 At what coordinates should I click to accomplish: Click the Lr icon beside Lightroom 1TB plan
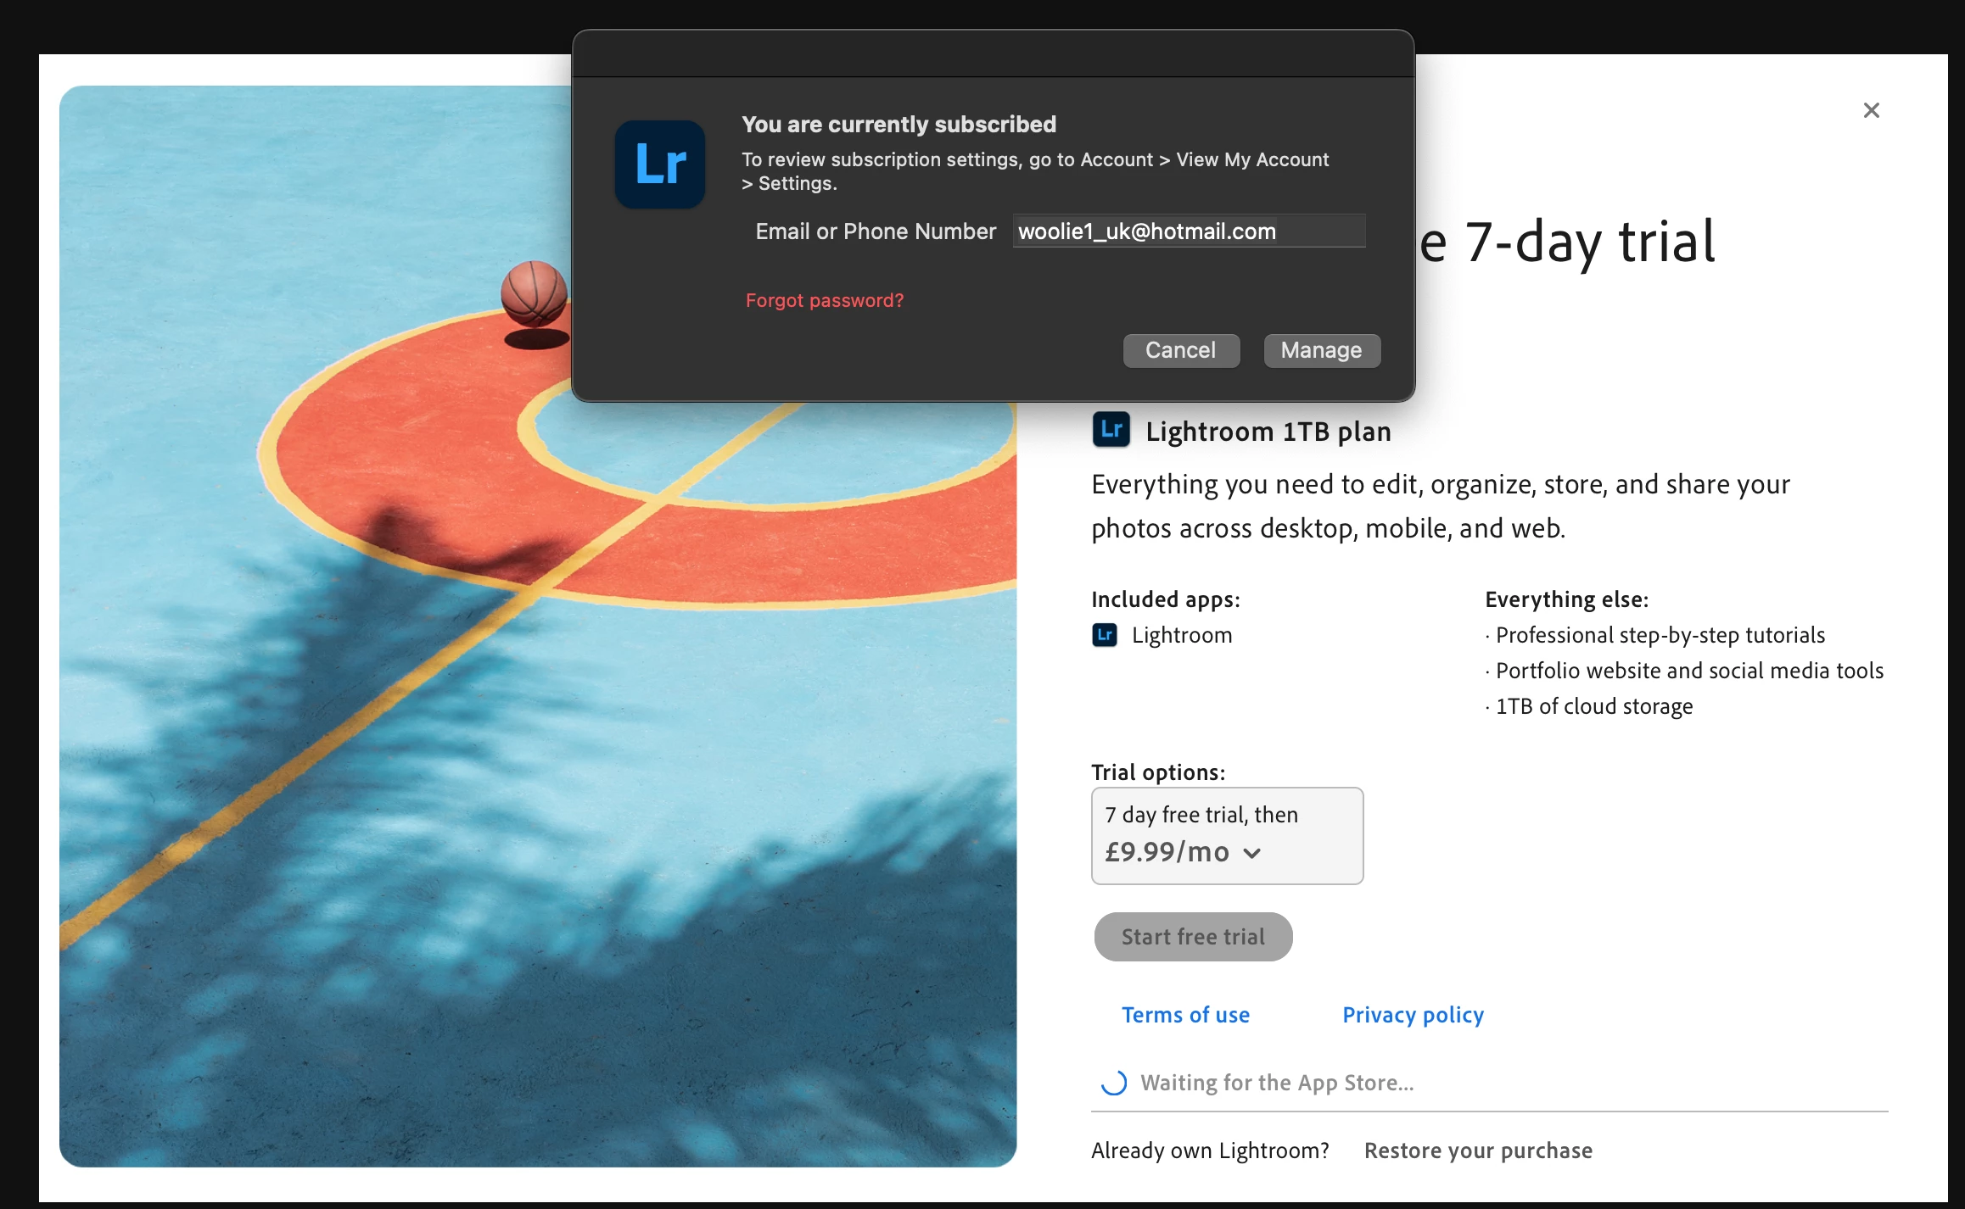click(x=1111, y=430)
